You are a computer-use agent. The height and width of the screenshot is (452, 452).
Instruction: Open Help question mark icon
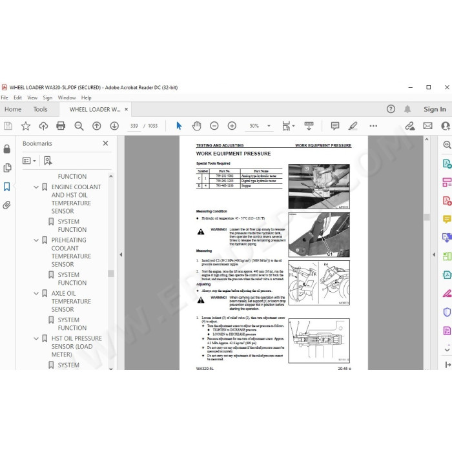click(391, 109)
